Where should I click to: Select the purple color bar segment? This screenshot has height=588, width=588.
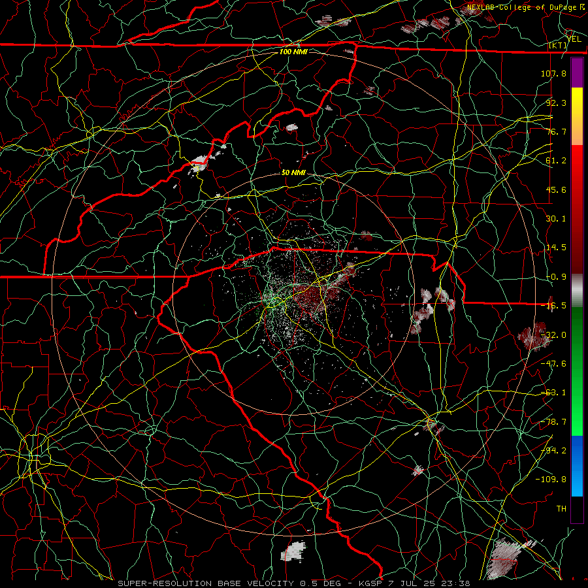(x=577, y=73)
